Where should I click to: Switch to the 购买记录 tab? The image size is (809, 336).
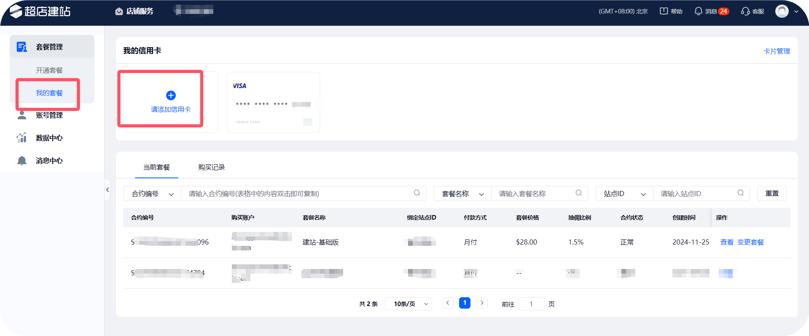(x=211, y=167)
